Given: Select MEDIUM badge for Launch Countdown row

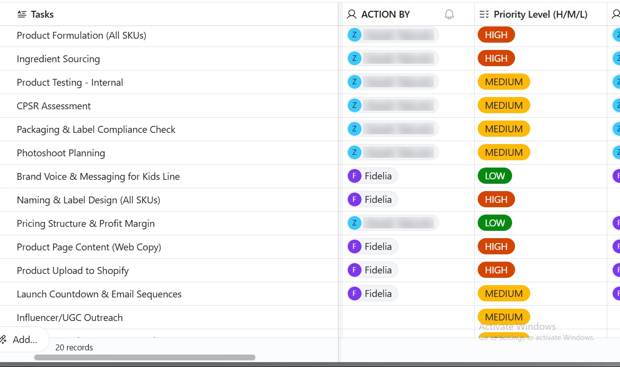Looking at the screenshot, I should (x=504, y=294).
